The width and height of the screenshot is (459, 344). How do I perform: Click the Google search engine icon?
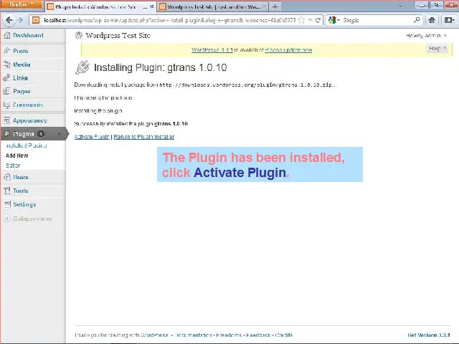[x=331, y=20]
